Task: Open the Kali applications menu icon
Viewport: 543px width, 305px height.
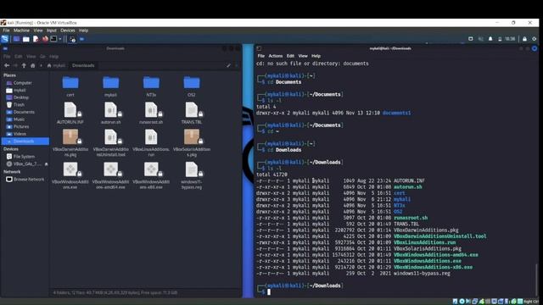Action: (x=4, y=39)
